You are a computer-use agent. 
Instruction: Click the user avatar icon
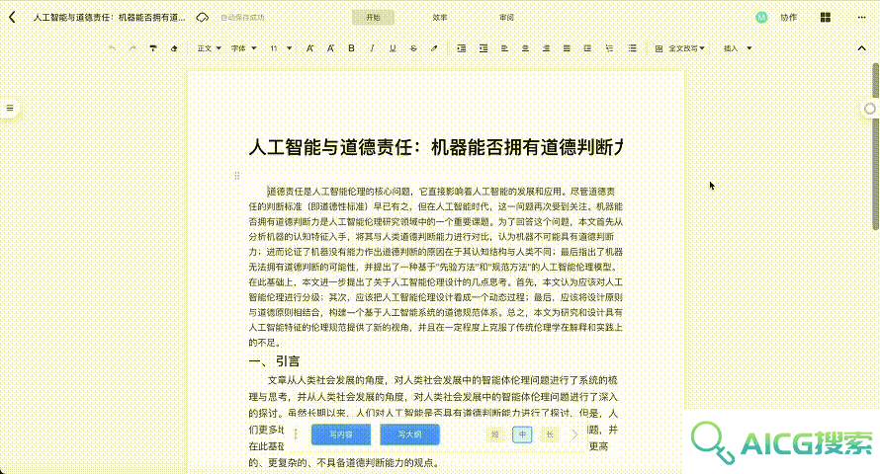pyautogui.click(x=761, y=18)
